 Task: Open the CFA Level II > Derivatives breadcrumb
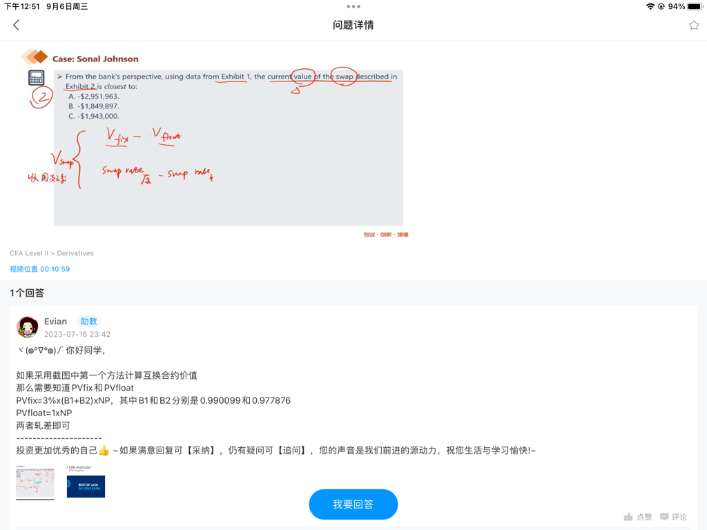click(x=52, y=253)
